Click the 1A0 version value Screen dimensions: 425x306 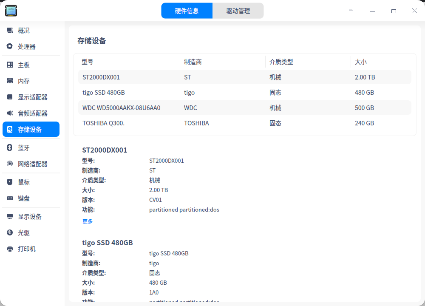click(x=154, y=292)
